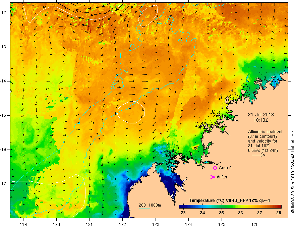Click the 'Argo 0' legend label
The width and height of the screenshot is (295, 228).
(225, 168)
